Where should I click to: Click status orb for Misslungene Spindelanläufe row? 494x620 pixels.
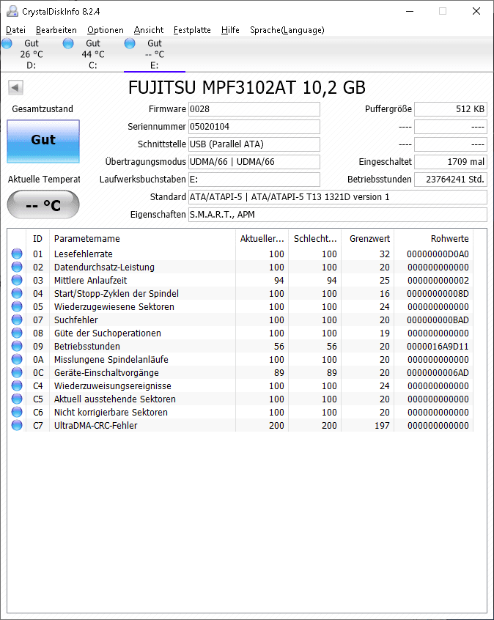[x=17, y=359]
